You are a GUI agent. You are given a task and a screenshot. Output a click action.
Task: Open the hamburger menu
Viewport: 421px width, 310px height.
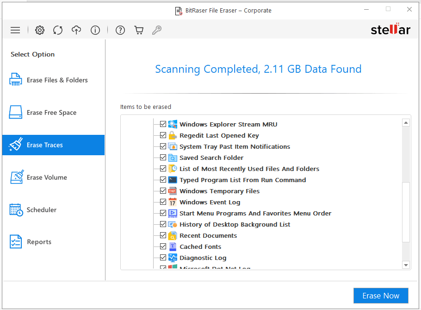[15, 30]
